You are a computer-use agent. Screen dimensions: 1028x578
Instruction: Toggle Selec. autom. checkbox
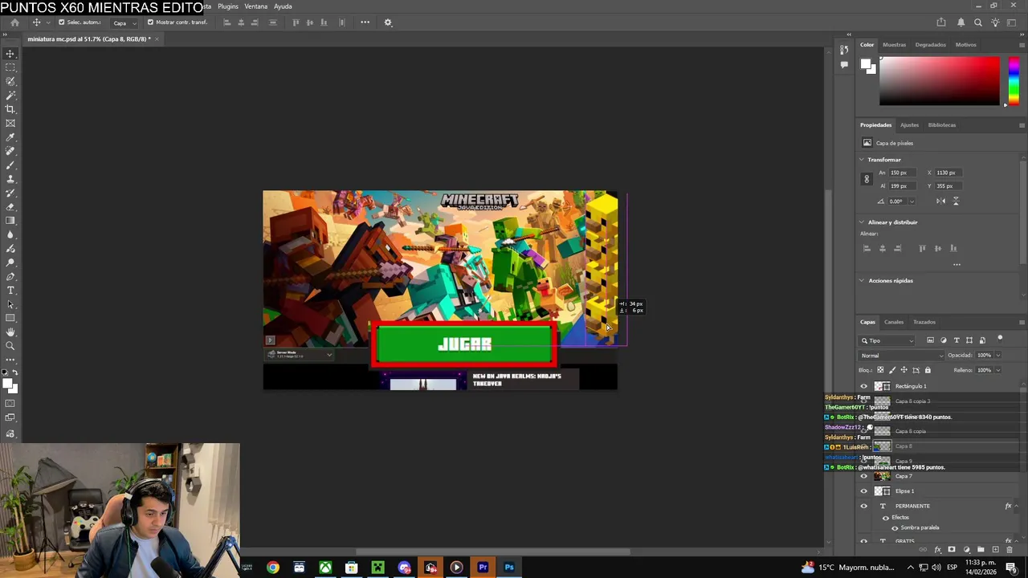61,22
